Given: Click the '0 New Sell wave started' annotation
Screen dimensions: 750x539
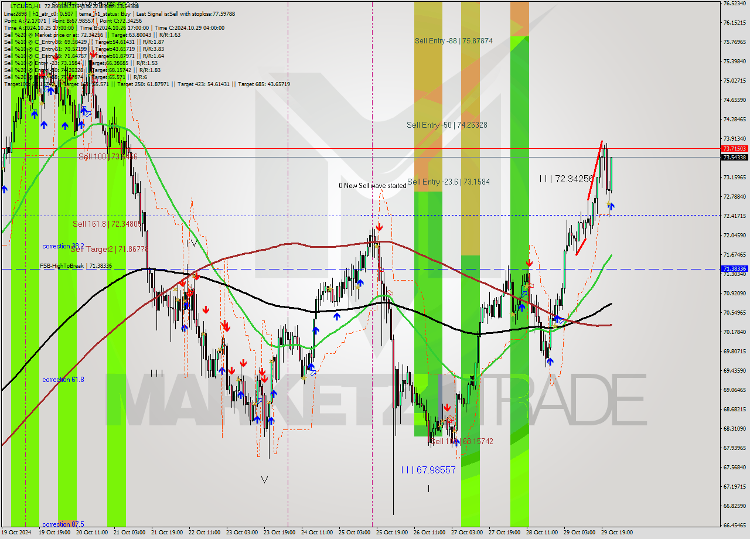Looking at the screenshot, I should pos(373,186).
